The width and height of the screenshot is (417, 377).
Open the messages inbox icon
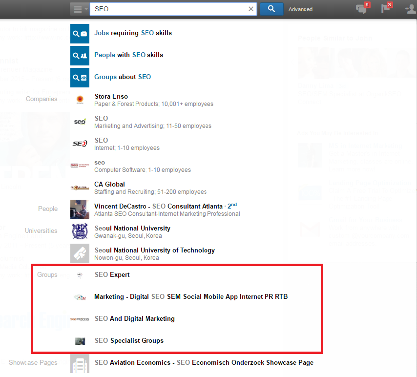tap(361, 9)
